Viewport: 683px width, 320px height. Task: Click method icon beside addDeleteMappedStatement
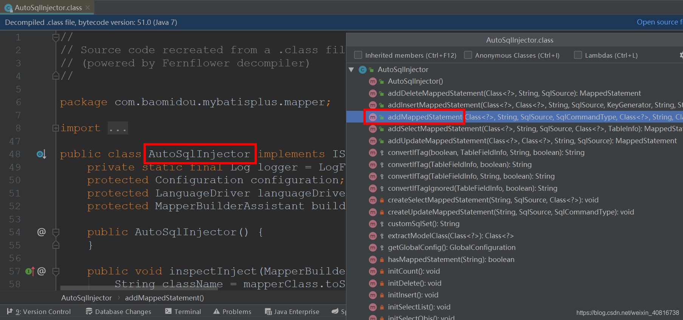pyautogui.click(x=372, y=93)
